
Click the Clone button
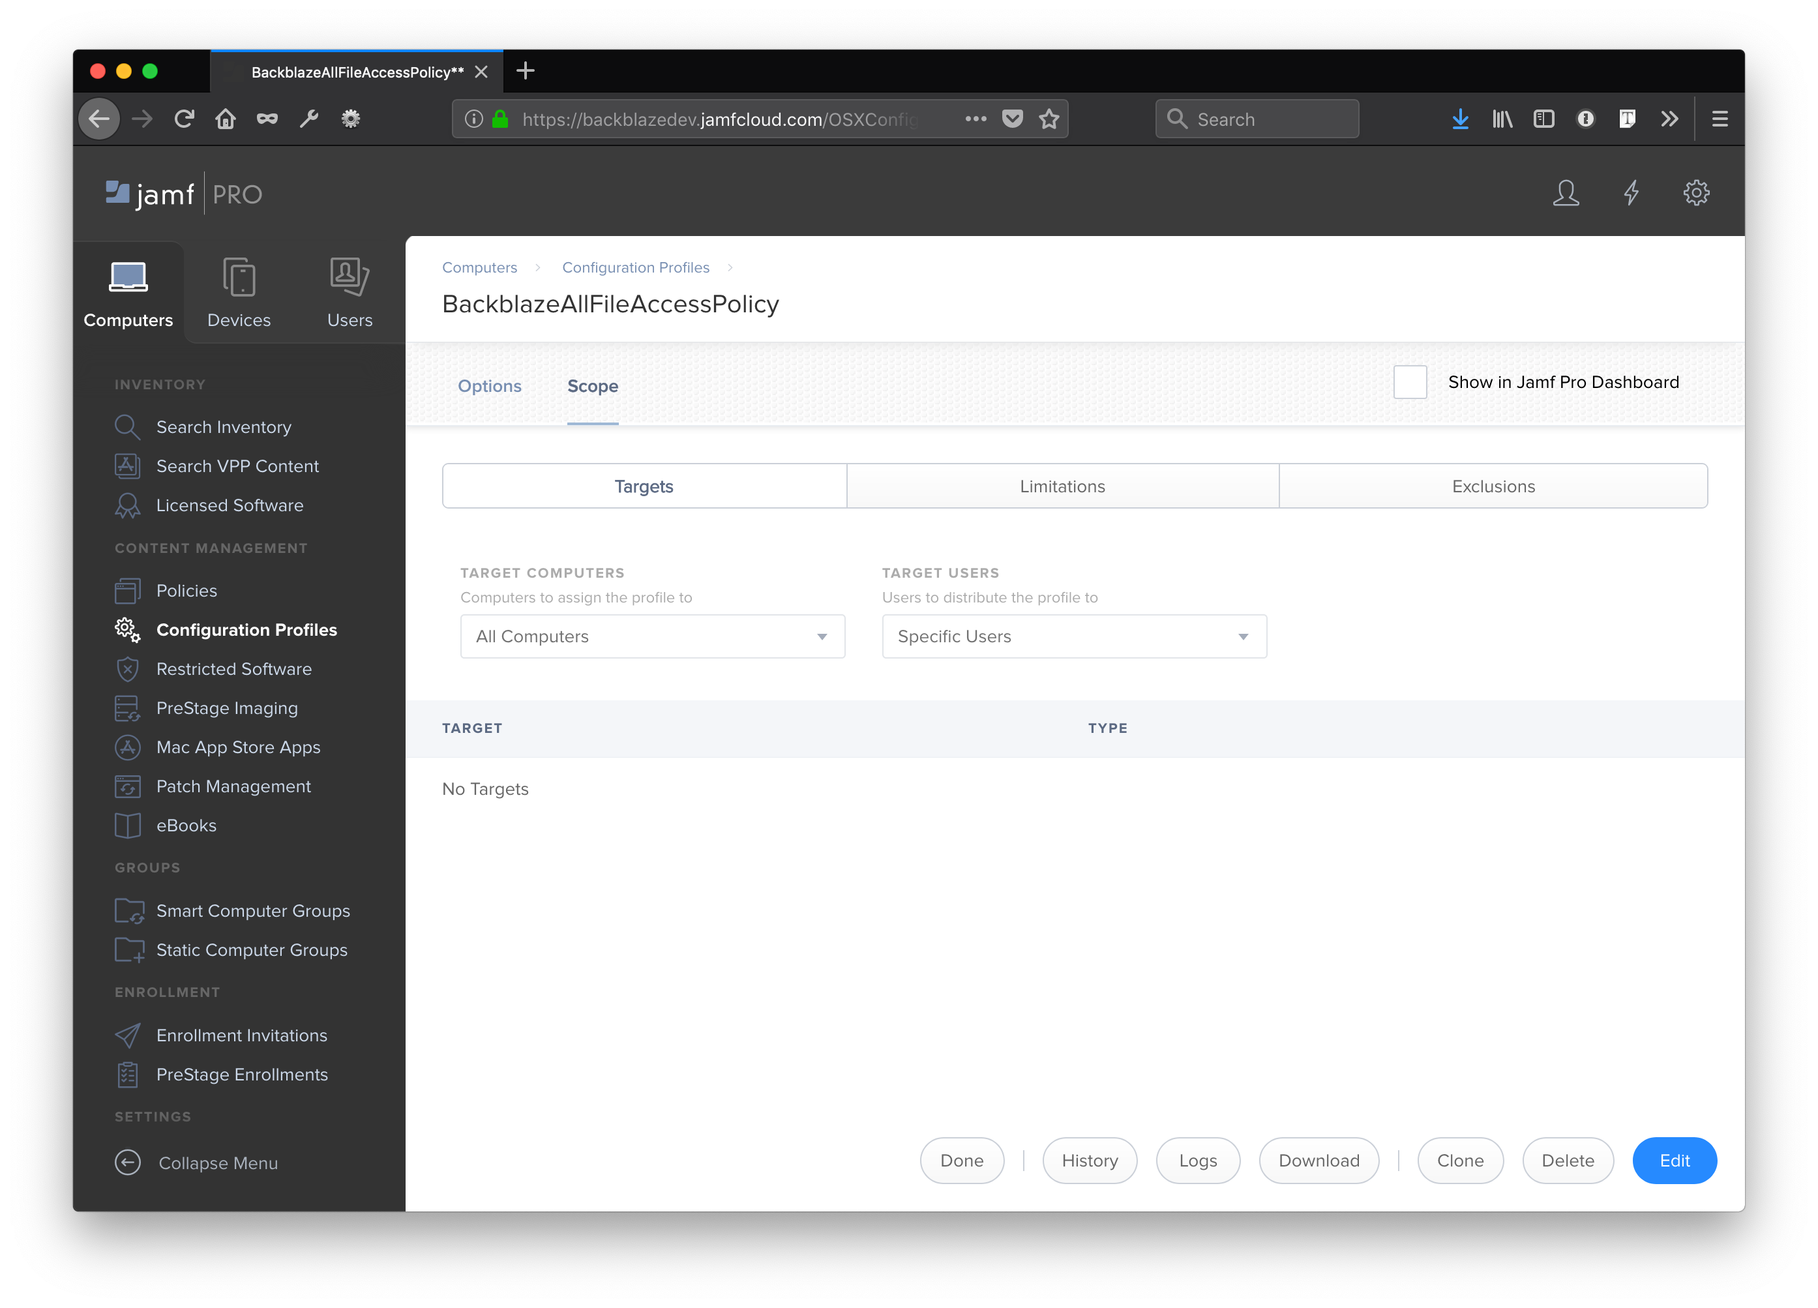1459,1160
